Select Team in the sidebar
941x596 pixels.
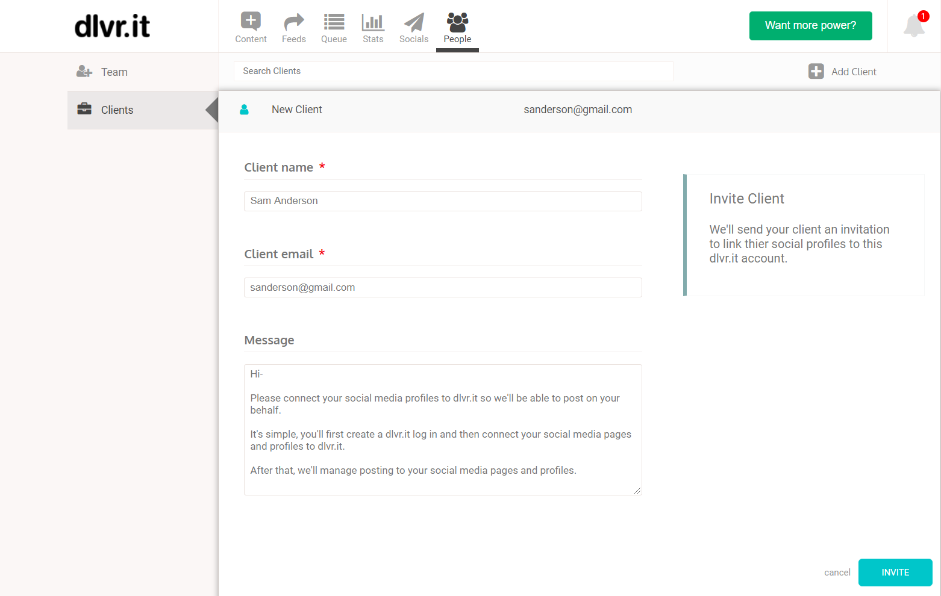(x=143, y=72)
